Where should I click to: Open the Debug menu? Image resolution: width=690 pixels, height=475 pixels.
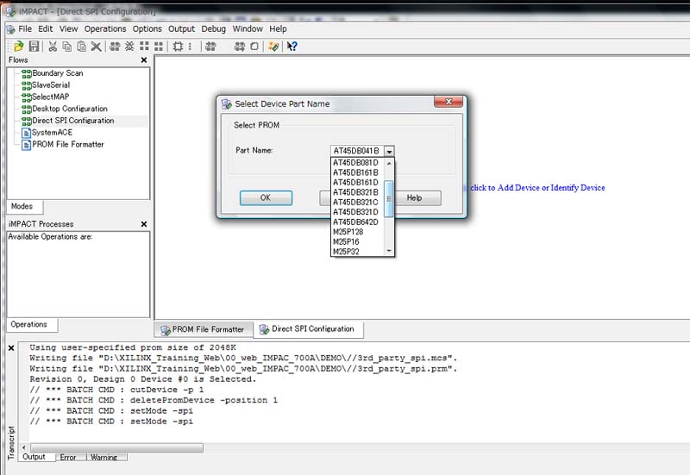213,28
